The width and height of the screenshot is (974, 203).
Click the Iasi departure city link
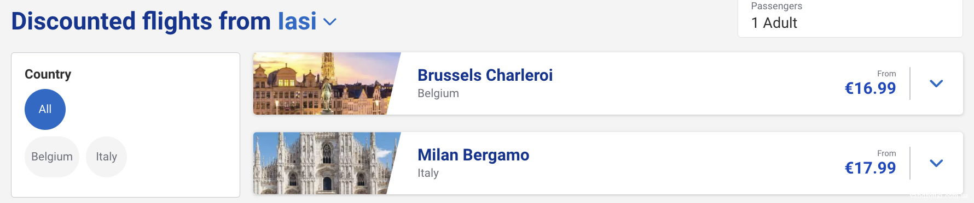click(297, 21)
